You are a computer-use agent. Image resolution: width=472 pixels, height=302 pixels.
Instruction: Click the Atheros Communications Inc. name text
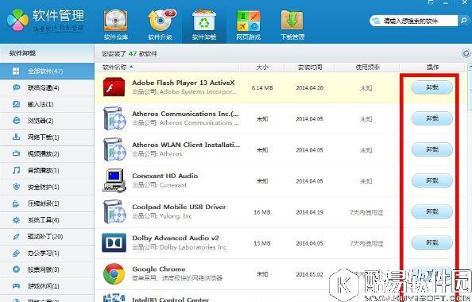tap(185, 114)
